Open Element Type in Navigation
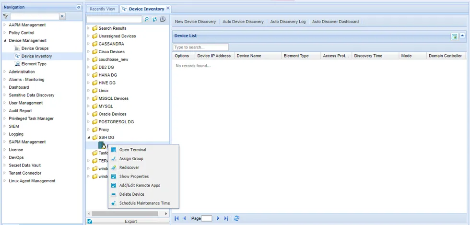The width and height of the screenshot is (470, 225). (34, 64)
